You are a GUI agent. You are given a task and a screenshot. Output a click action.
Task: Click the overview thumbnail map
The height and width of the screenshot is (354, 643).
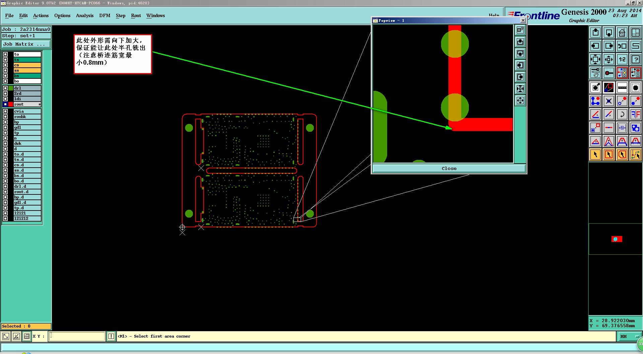[616, 239]
